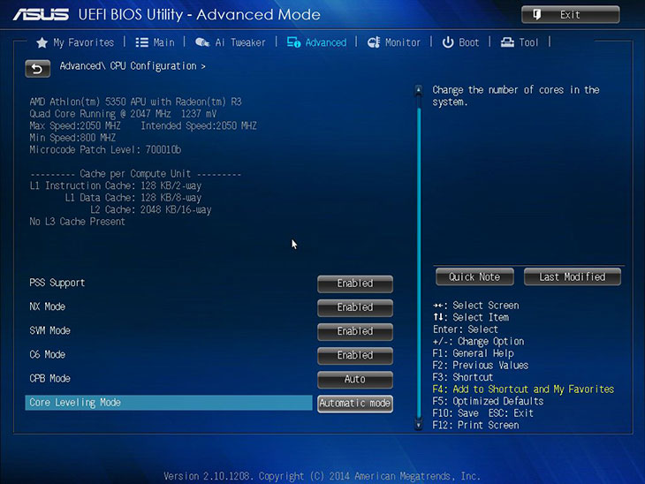The image size is (645, 484).
Task: Click the Advanced tab's monitor-info icon
Action: coord(293,42)
